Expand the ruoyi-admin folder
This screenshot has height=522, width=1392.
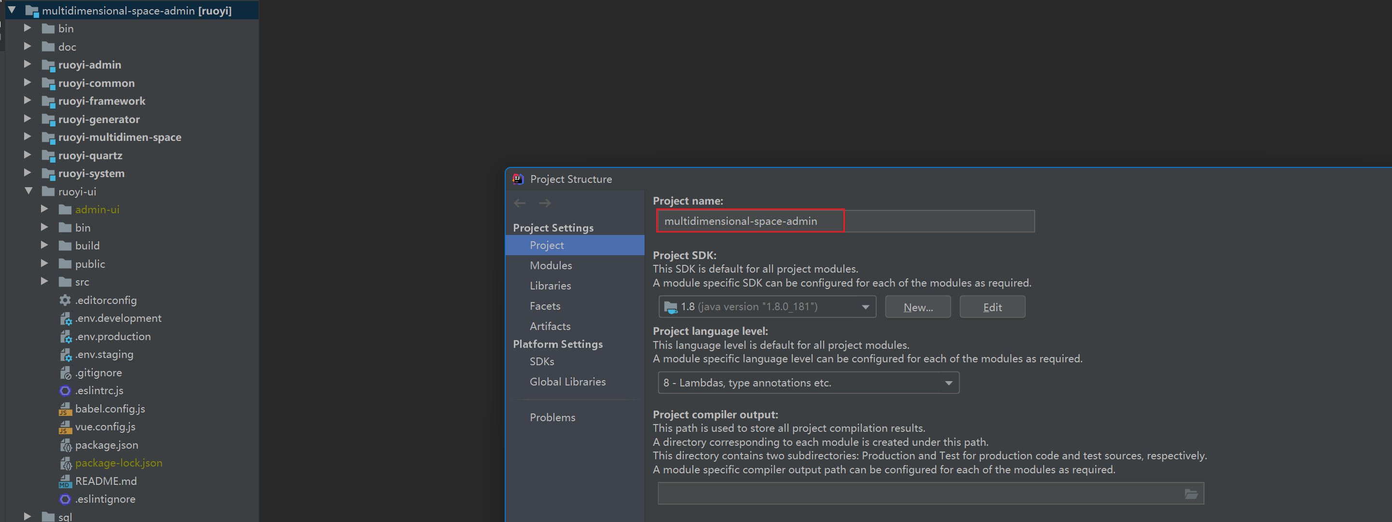[x=28, y=64]
